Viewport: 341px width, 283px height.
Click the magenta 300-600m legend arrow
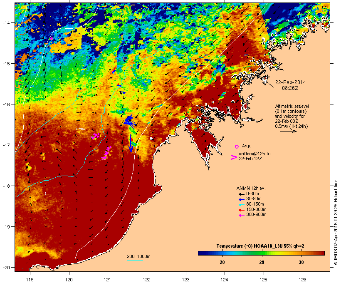[x=241, y=215]
